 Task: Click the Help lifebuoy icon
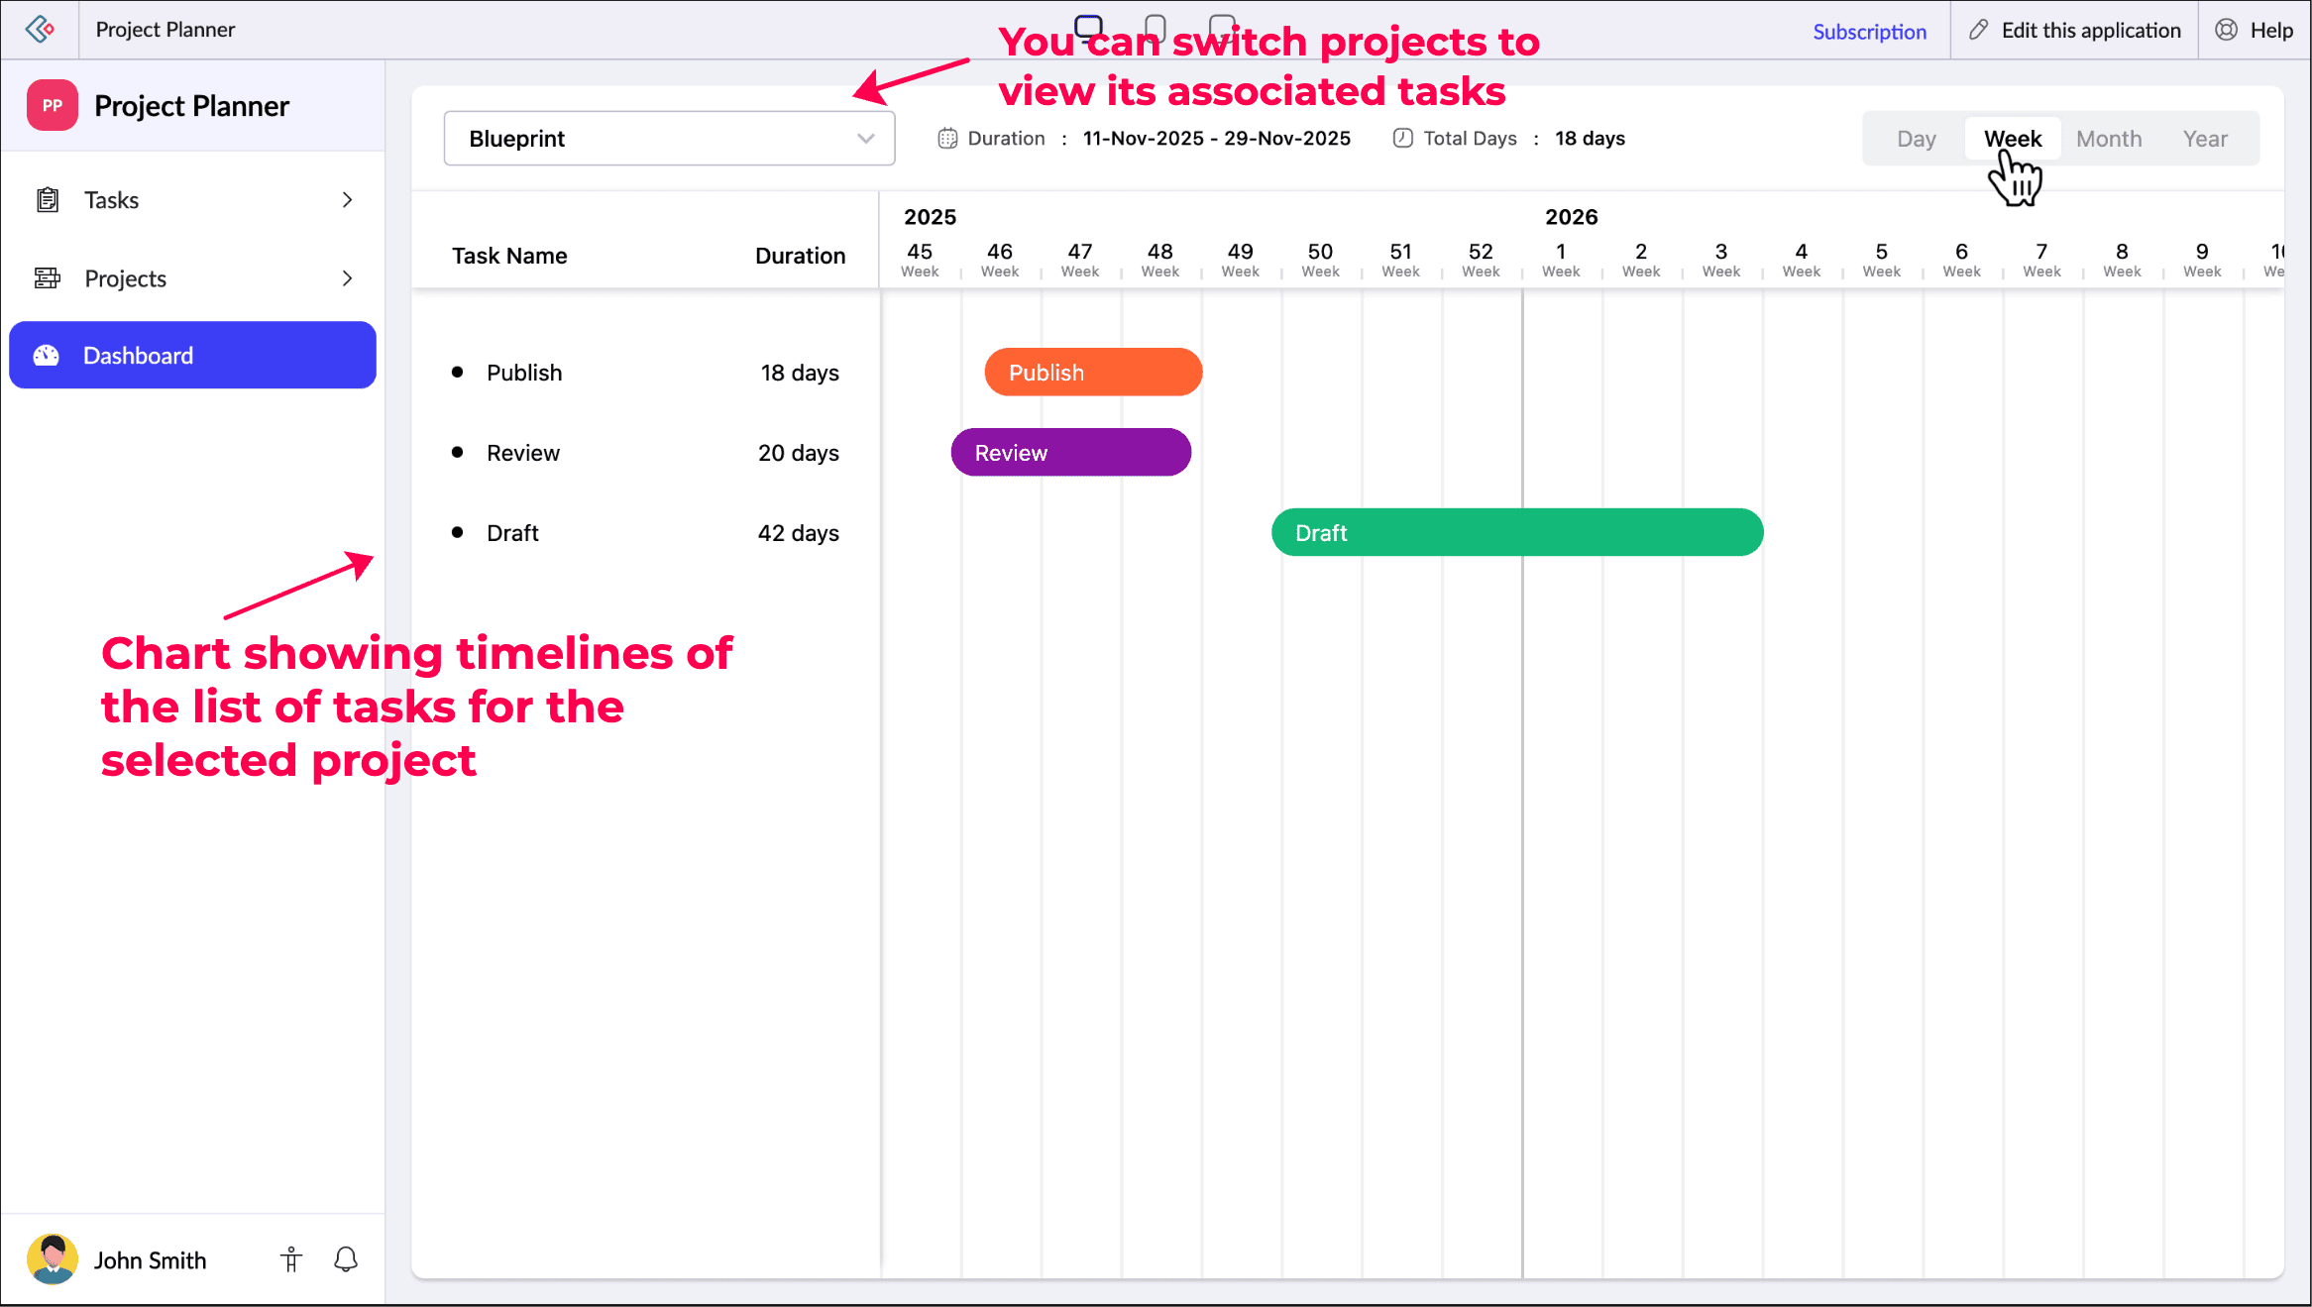[2226, 30]
